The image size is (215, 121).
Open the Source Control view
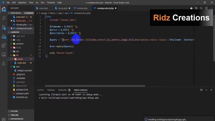(x=4, y=27)
